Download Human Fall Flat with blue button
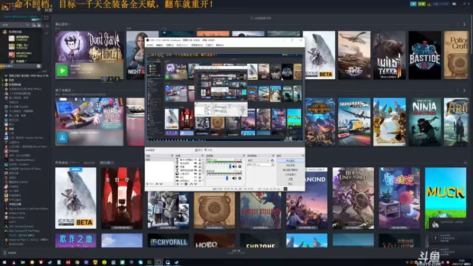The width and height of the screenshot is (473, 266). (x=62, y=138)
